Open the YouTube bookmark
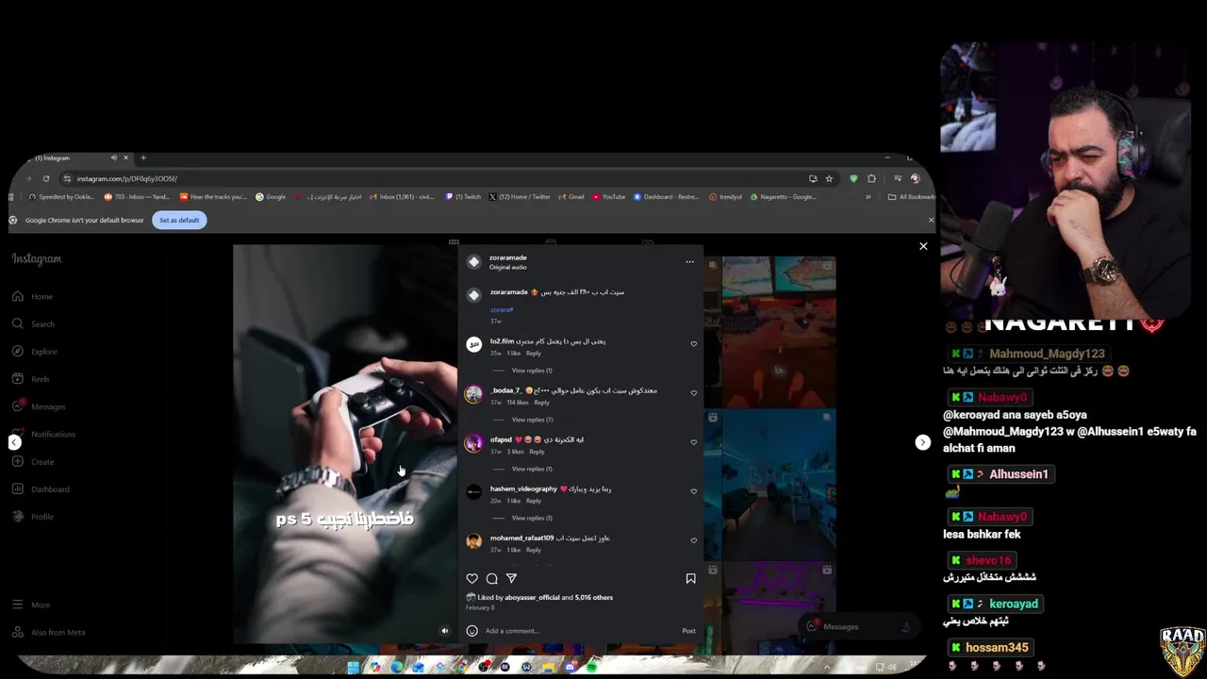1207x679 pixels. [x=609, y=197]
